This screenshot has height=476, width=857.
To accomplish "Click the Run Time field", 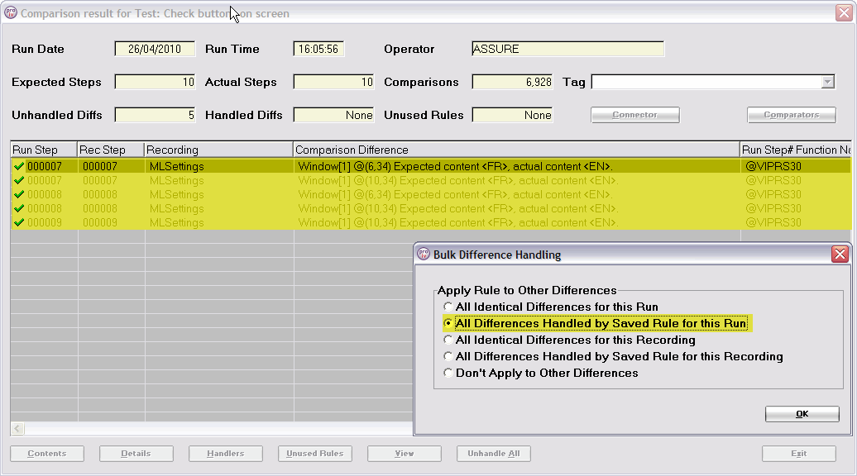I will (x=318, y=49).
